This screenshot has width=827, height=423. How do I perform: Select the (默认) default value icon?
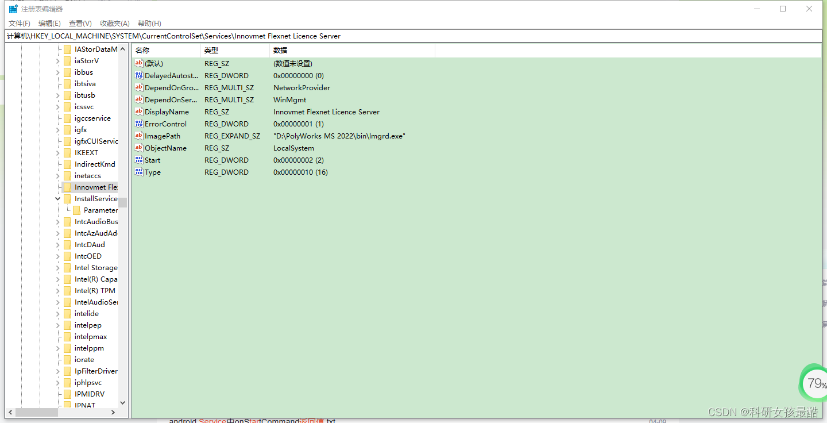pos(138,63)
